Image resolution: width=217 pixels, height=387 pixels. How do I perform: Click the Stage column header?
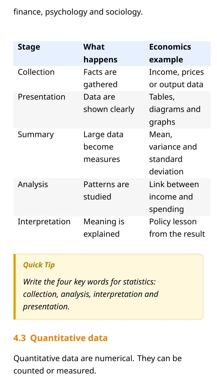point(46,53)
